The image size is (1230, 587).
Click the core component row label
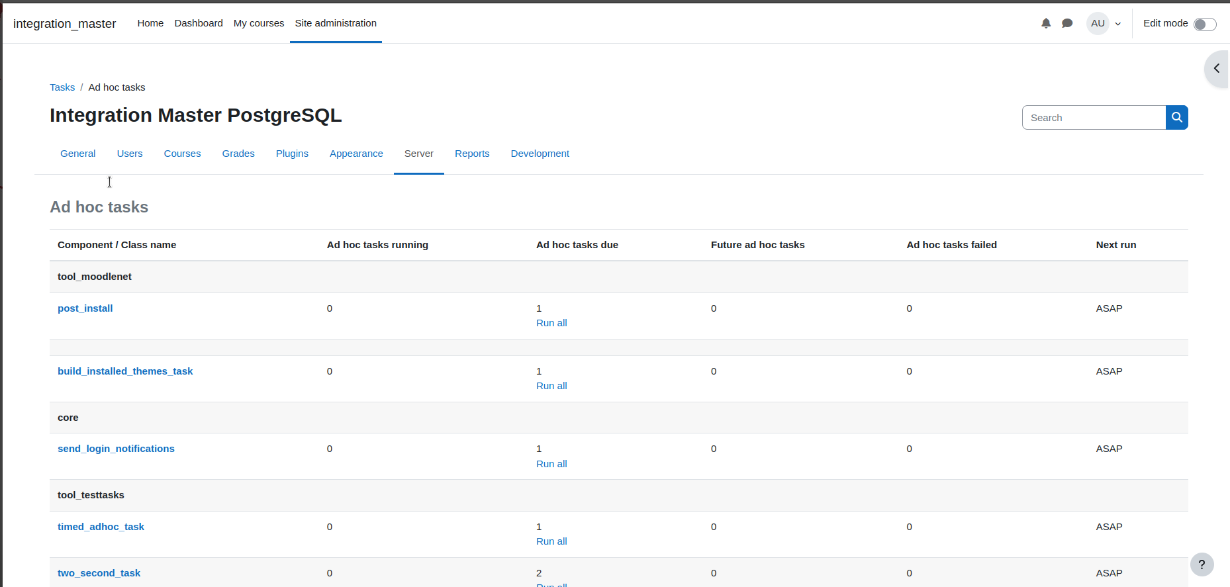pyautogui.click(x=68, y=418)
